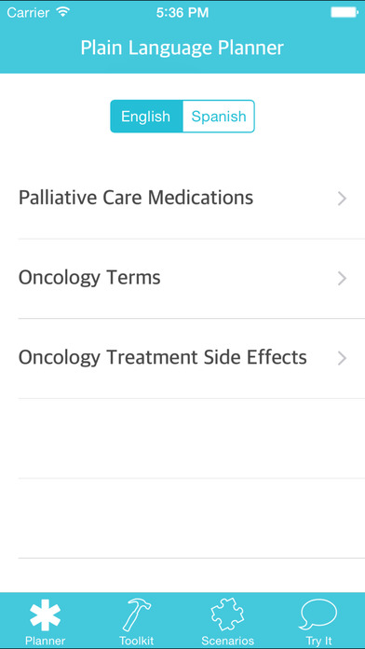Open Oncology Terms category

182,279
